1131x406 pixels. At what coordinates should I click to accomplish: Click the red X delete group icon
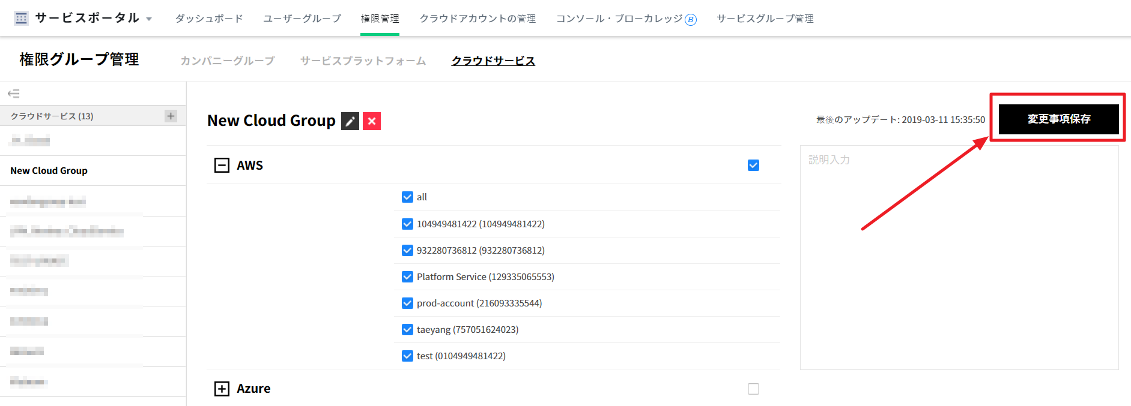pyautogui.click(x=372, y=121)
